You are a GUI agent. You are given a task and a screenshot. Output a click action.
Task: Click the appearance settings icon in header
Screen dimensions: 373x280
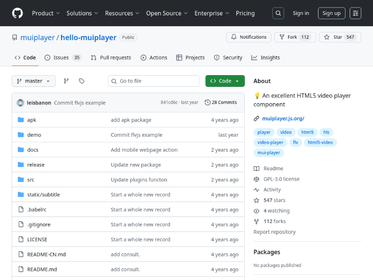(x=355, y=13)
